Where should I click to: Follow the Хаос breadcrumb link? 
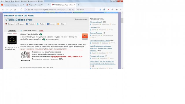tap(25, 16)
